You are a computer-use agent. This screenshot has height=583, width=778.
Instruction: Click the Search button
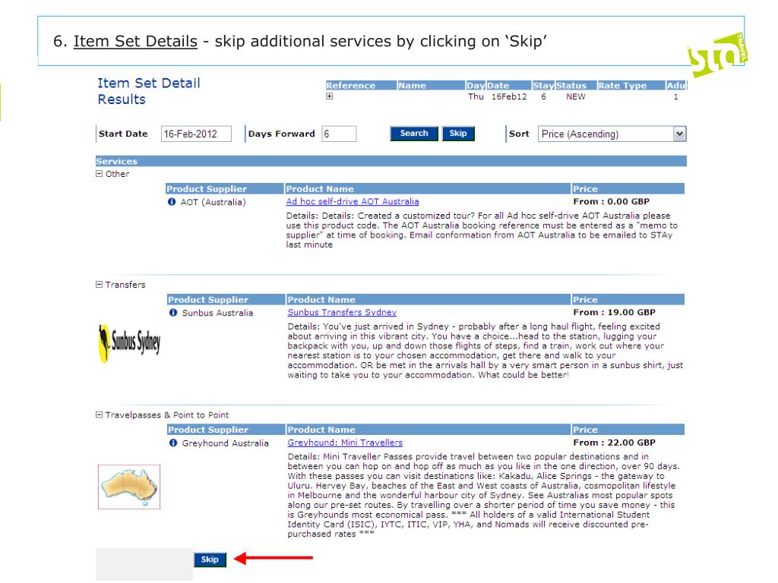(414, 134)
